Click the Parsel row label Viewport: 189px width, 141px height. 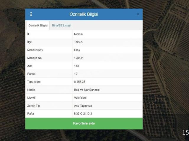pos(31,74)
